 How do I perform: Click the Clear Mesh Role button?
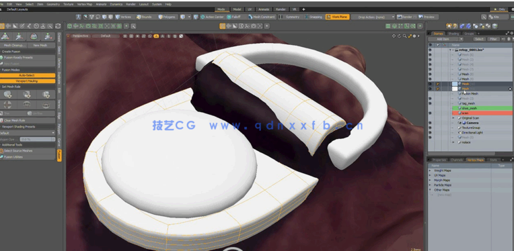pyautogui.click(x=28, y=121)
